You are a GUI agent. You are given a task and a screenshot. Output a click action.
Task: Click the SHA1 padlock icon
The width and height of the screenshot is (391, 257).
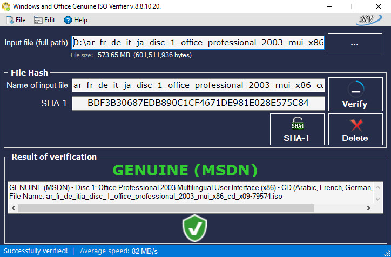click(x=298, y=123)
